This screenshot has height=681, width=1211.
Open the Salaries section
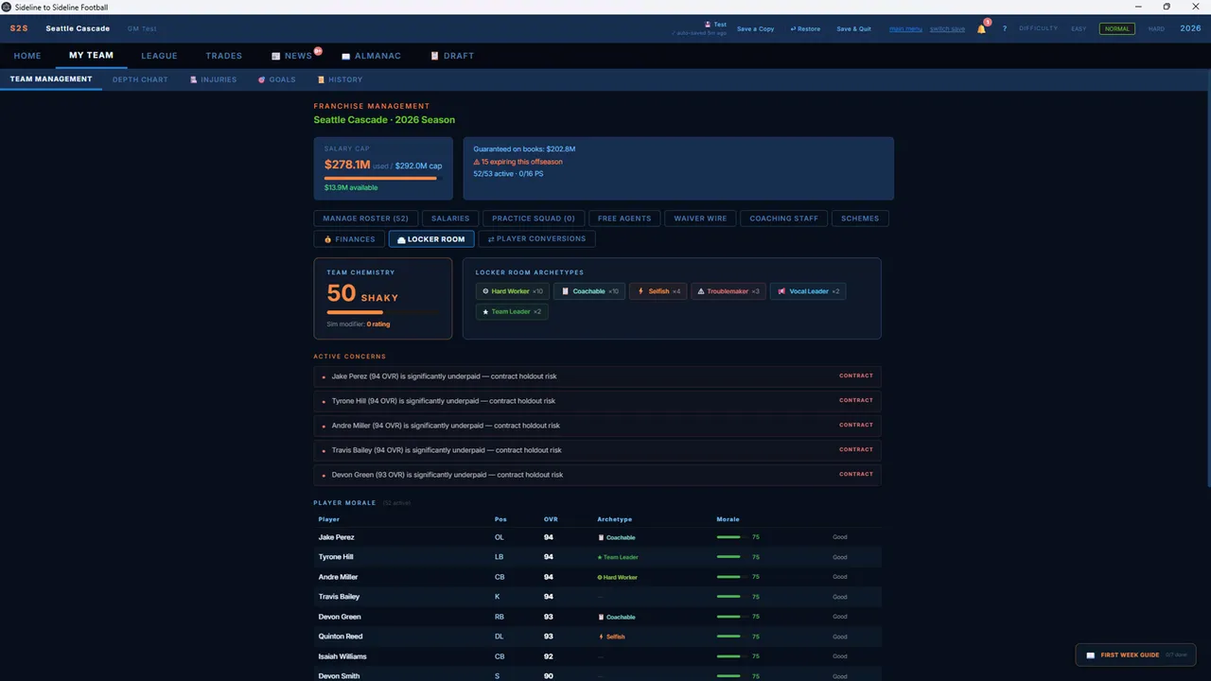(x=450, y=218)
